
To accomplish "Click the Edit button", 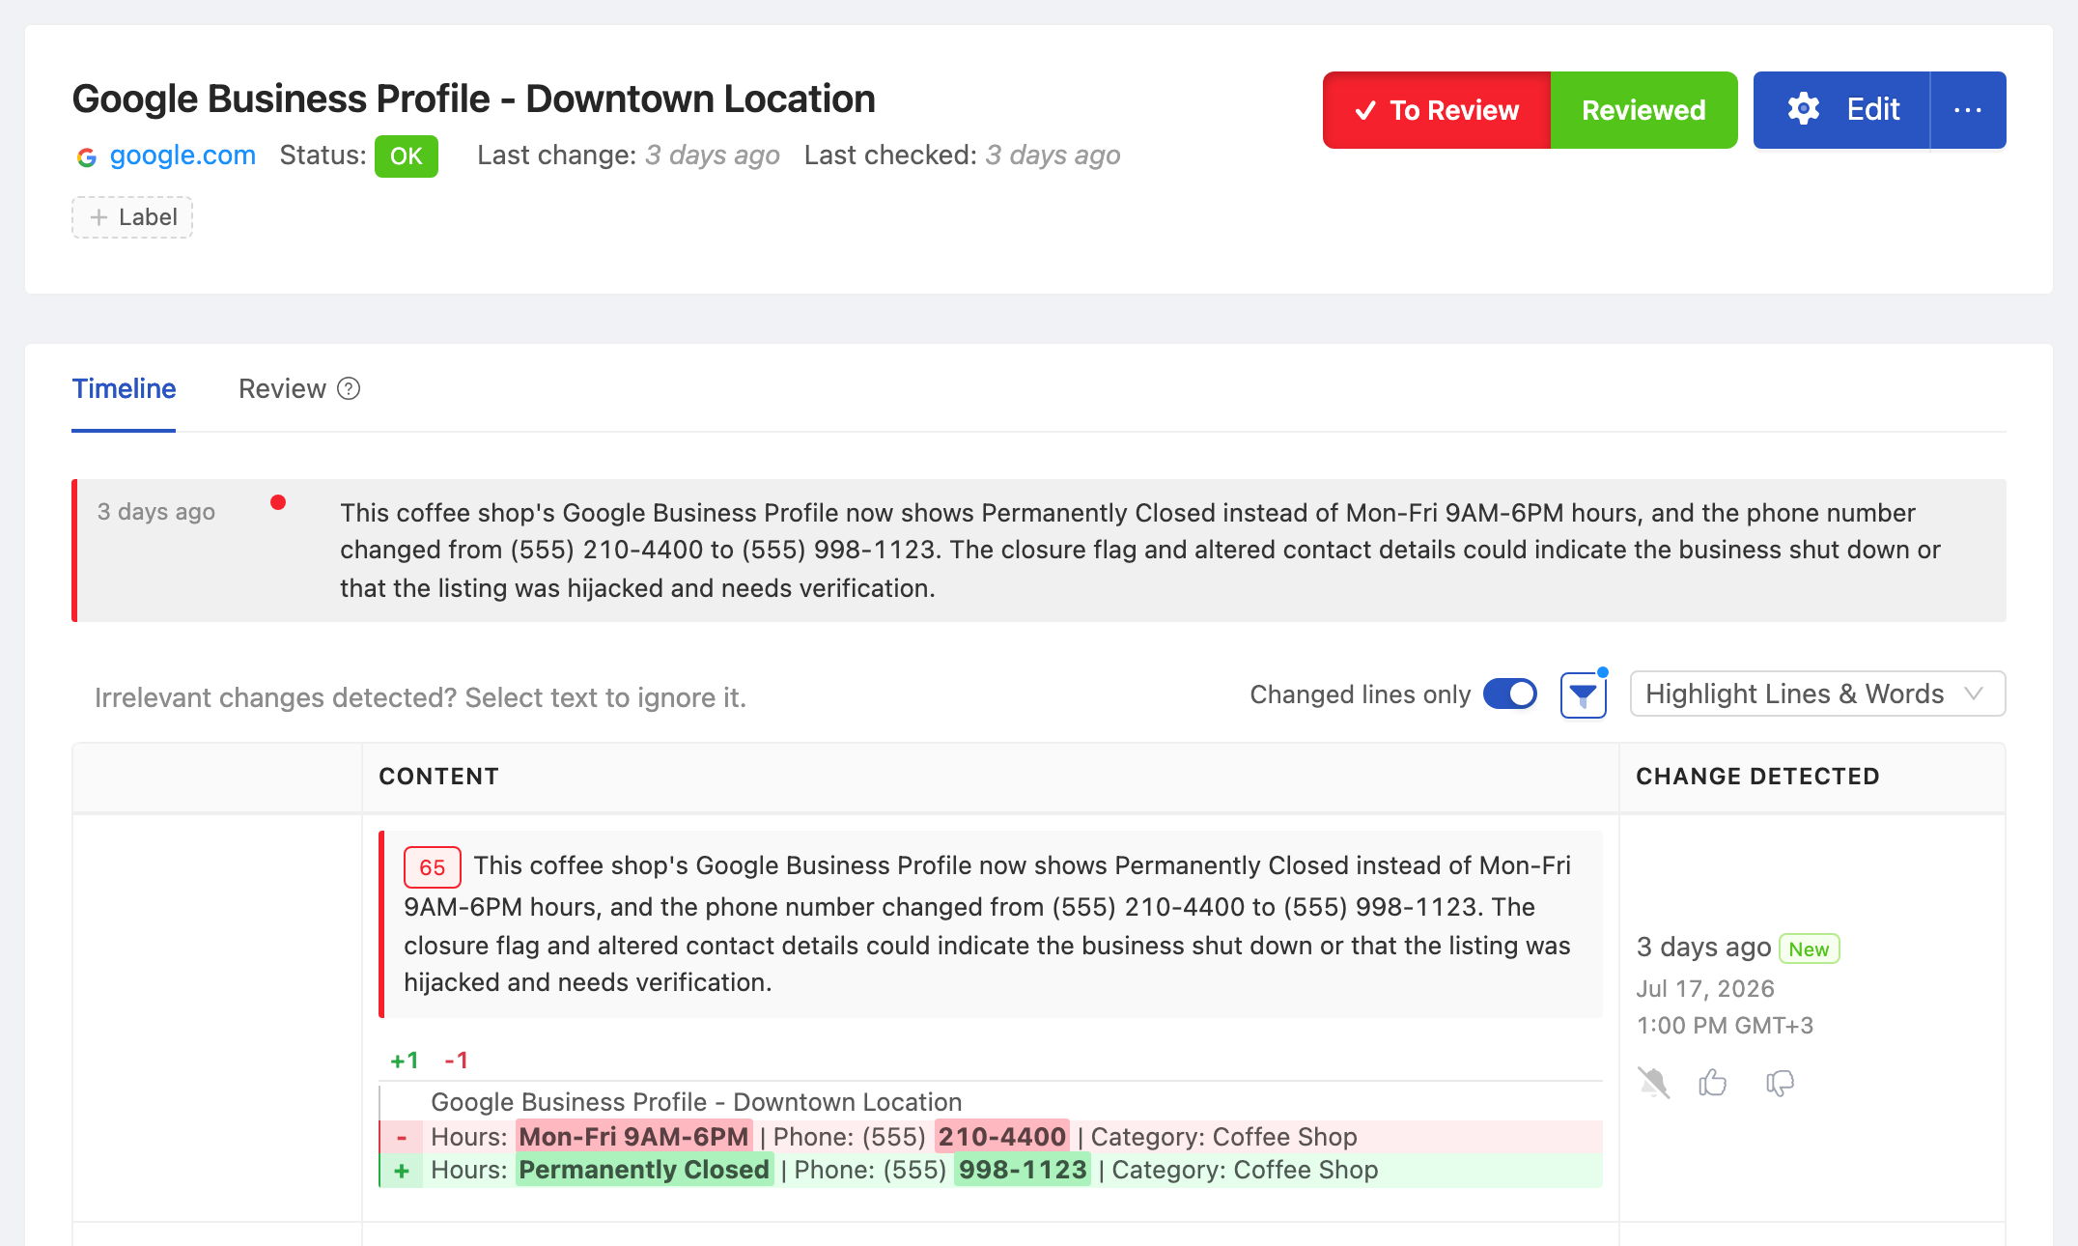I will coord(1841,110).
